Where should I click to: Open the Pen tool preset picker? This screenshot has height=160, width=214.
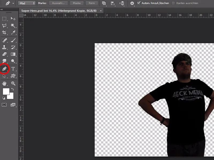pos(13,3)
